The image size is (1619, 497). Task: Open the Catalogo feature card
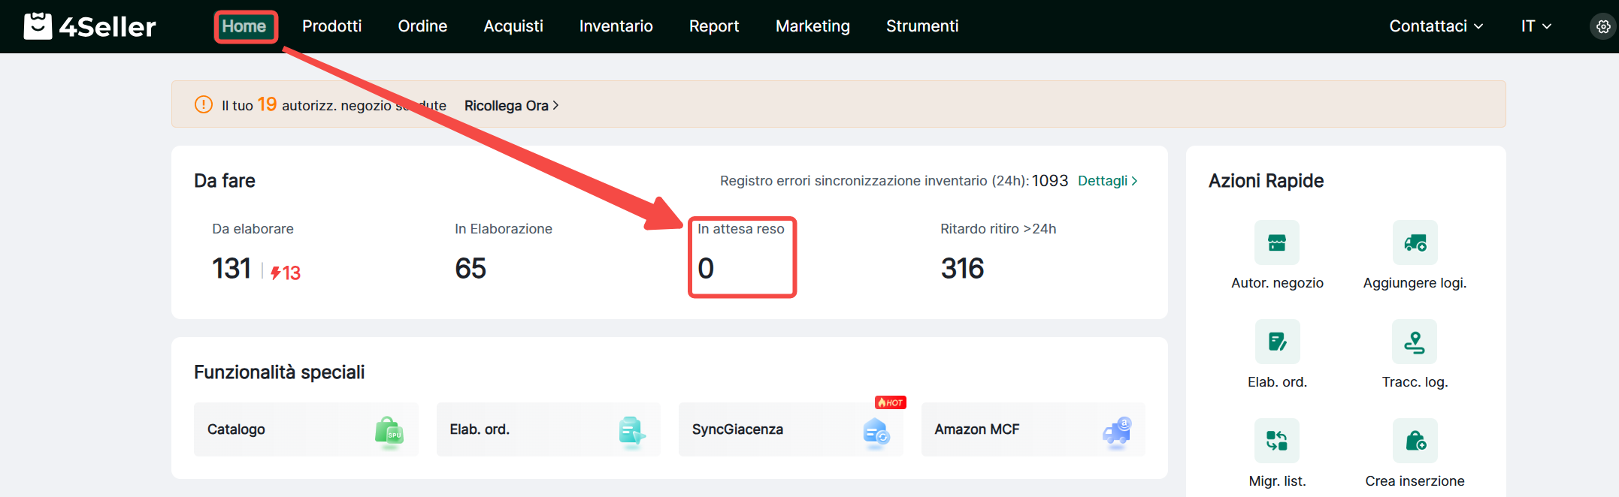306,429
